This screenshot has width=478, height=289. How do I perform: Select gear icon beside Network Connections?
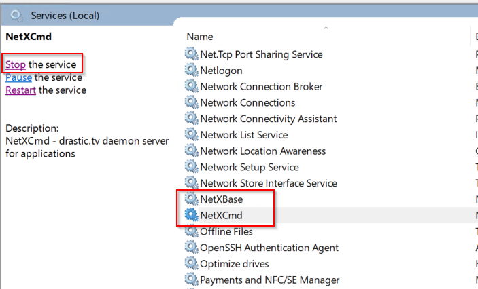(192, 102)
